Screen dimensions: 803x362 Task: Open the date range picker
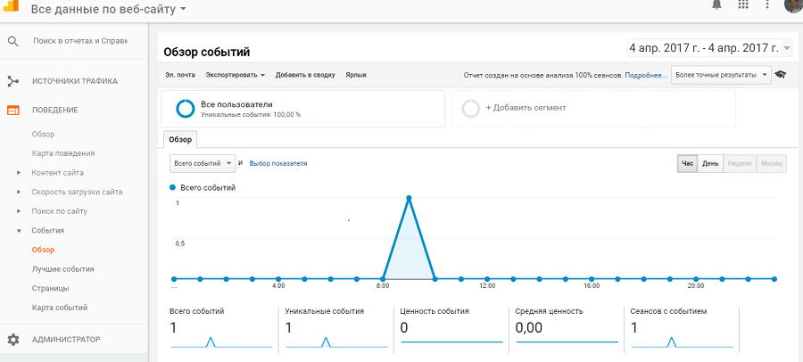709,48
